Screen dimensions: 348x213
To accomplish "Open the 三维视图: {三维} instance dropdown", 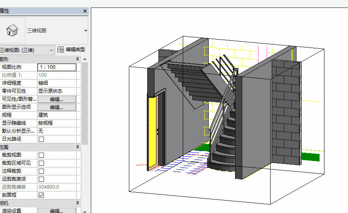I will 51,50.
